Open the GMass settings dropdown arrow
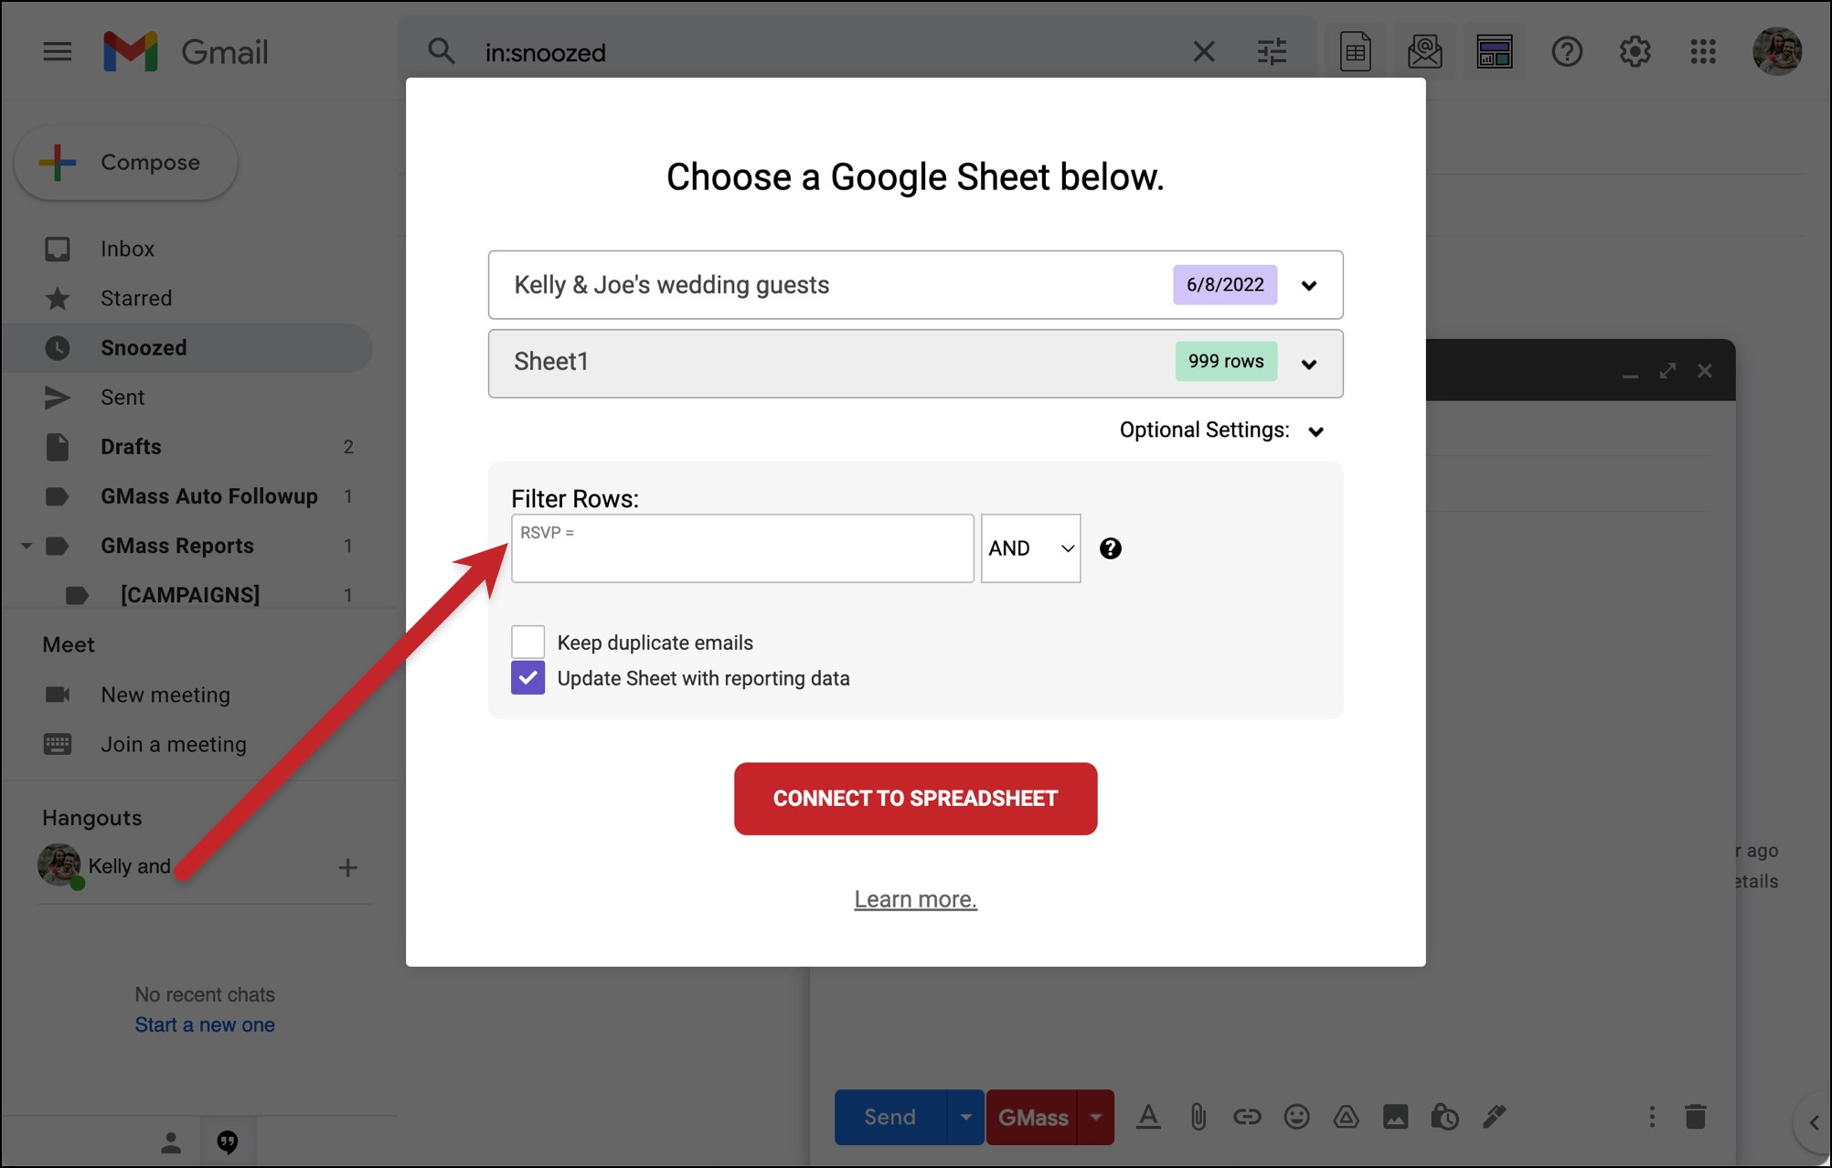Image resolution: width=1832 pixels, height=1168 pixels. click(1095, 1117)
